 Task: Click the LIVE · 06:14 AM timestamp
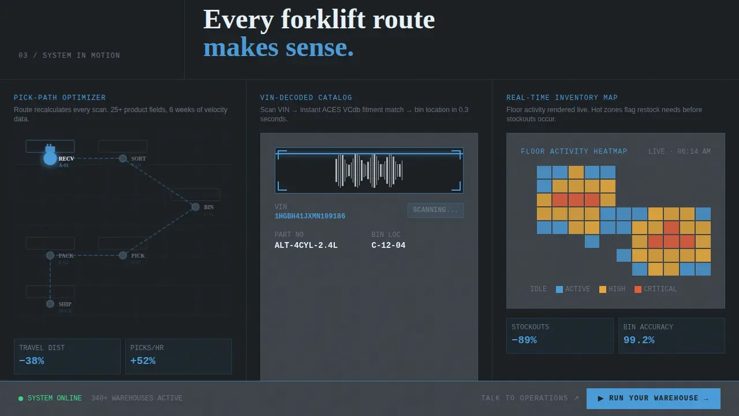pos(680,151)
